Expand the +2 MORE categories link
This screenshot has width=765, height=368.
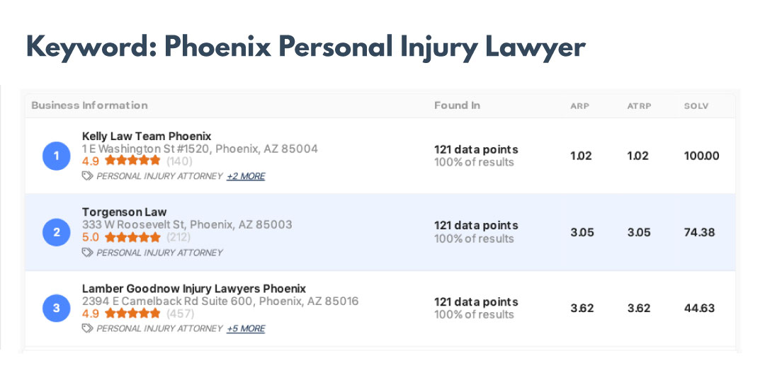[x=246, y=176]
